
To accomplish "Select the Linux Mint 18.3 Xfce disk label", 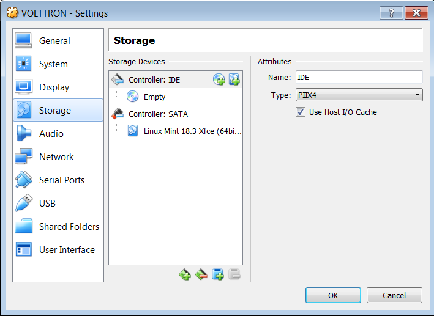I will tap(193, 131).
